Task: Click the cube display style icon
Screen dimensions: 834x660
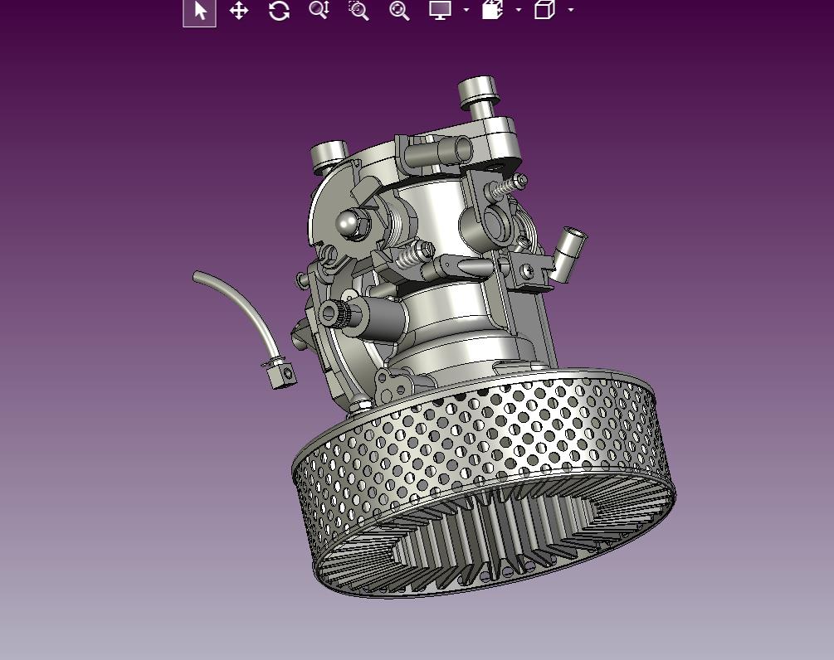Action: (544, 10)
